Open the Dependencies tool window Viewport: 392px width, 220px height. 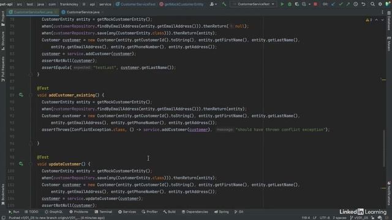click(195, 212)
